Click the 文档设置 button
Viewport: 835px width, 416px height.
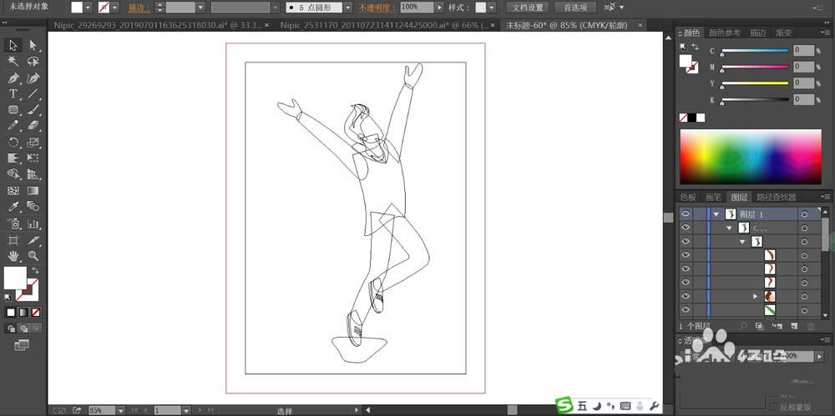pos(528,8)
